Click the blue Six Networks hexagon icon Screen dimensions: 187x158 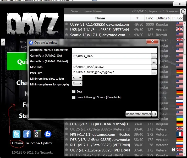(x=47, y=134)
